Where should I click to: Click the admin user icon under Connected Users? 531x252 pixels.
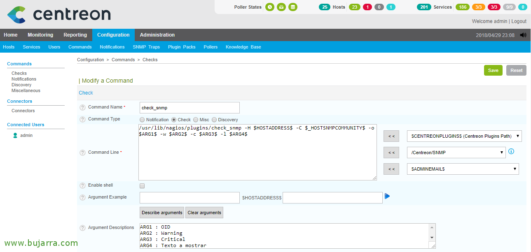[15, 135]
